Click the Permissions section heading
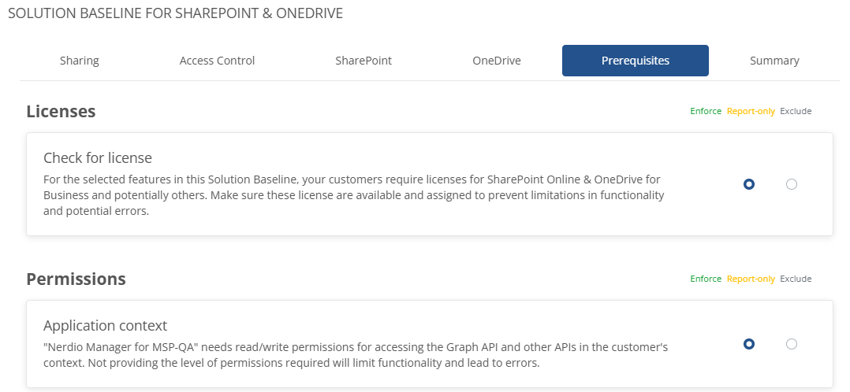The height and width of the screenshot is (392, 850). 76,279
